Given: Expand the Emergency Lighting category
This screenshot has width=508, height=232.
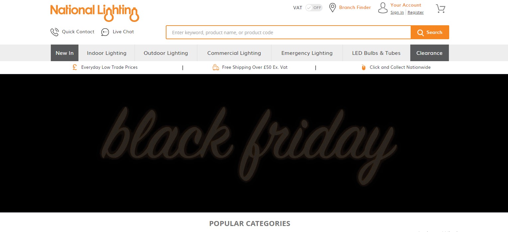Looking at the screenshot, I should [307, 53].
